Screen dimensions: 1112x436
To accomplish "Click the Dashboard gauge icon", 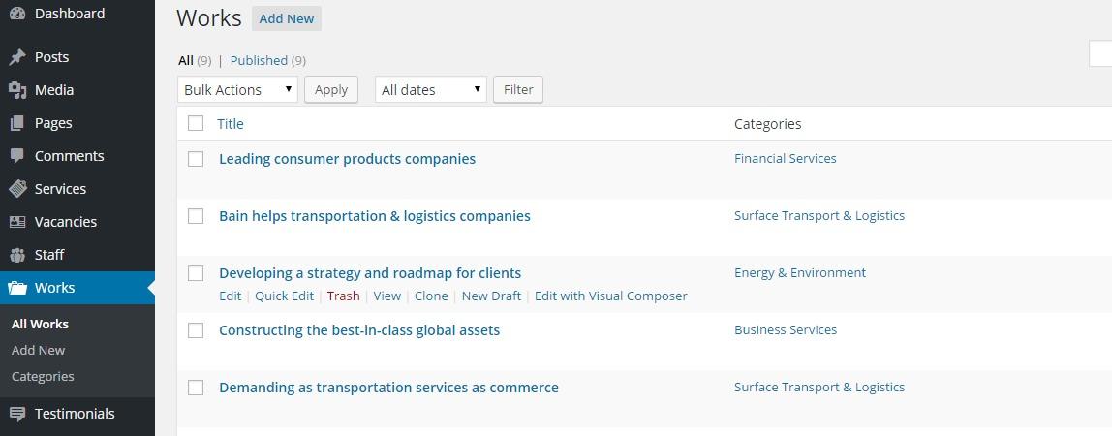I will pyautogui.click(x=17, y=14).
